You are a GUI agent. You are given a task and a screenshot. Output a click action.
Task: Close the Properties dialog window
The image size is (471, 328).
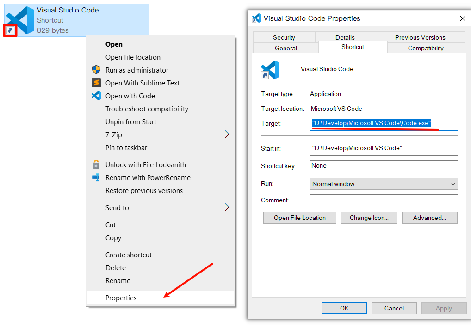coord(462,18)
